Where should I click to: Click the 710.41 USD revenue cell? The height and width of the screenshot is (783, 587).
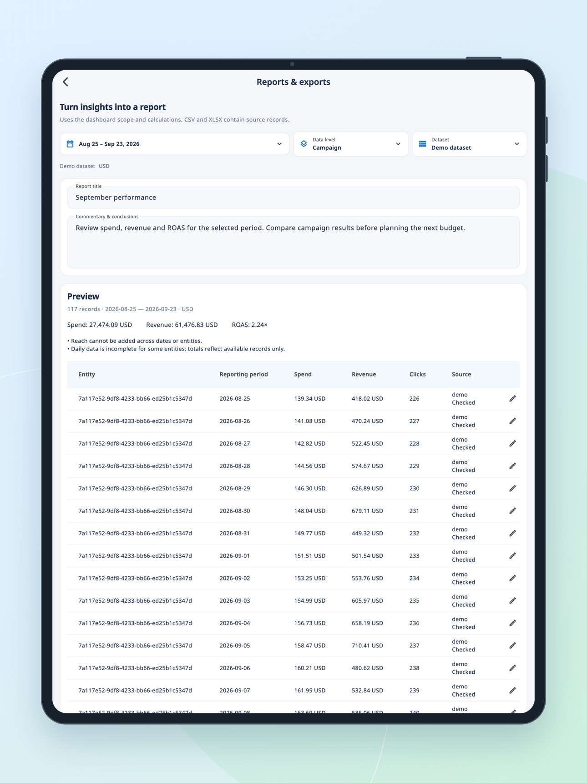tap(367, 646)
